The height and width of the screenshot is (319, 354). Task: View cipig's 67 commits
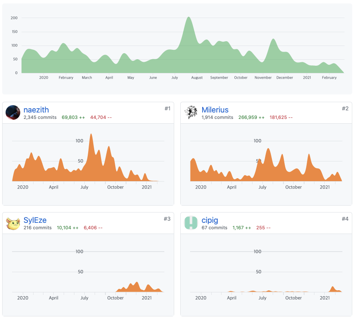pyautogui.click(x=214, y=228)
